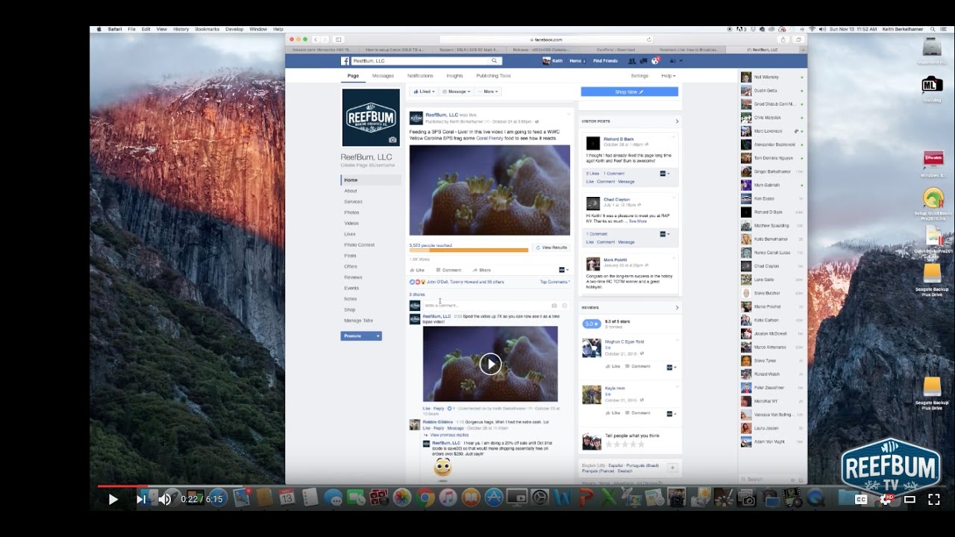Open the More dropdown on the page
The height and width of the screenshot is (537, 955).
[x=488, y=91]
